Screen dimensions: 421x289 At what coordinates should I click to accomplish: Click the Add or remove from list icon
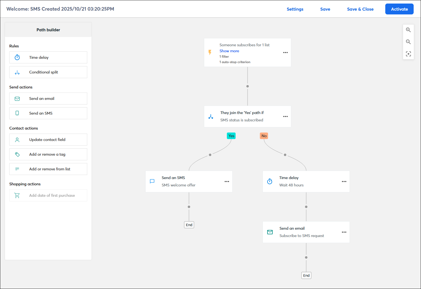(17, 169)
